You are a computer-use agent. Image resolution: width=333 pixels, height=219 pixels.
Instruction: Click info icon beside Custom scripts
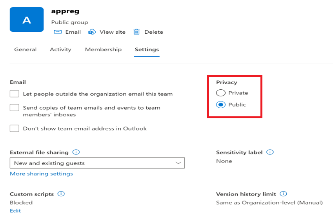coord(61,194)
